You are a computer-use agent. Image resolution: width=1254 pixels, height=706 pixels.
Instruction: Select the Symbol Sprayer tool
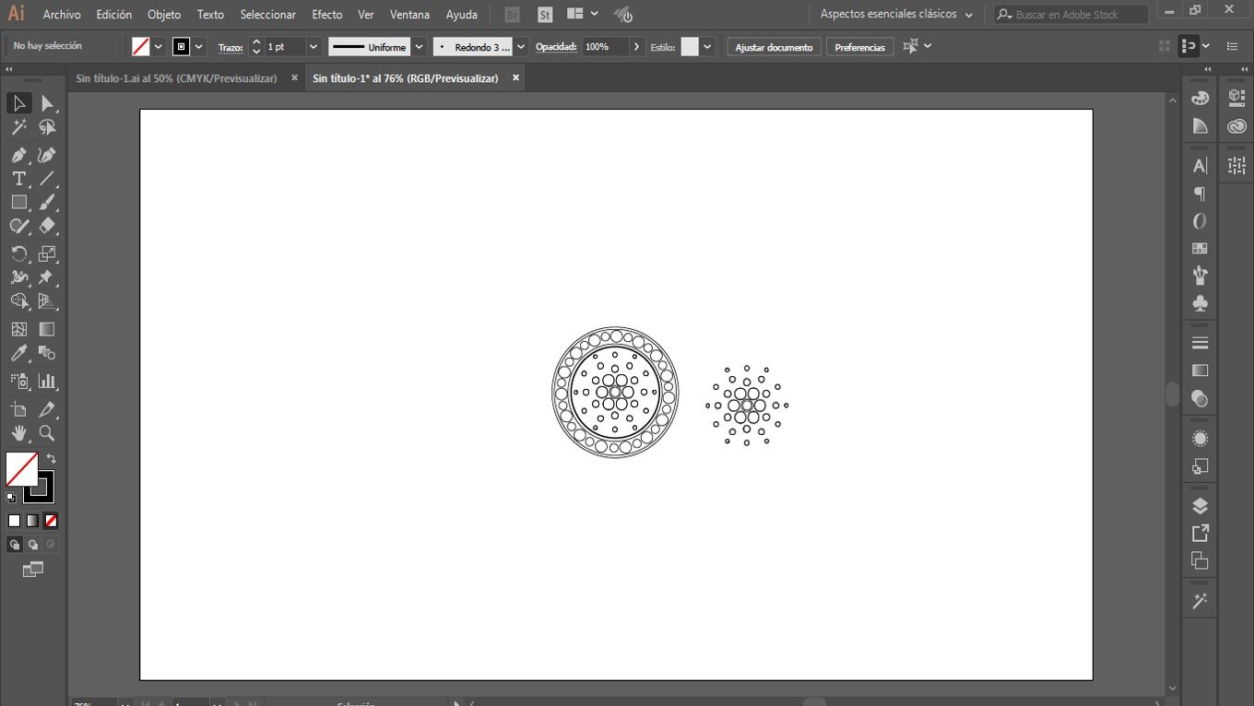19,381
